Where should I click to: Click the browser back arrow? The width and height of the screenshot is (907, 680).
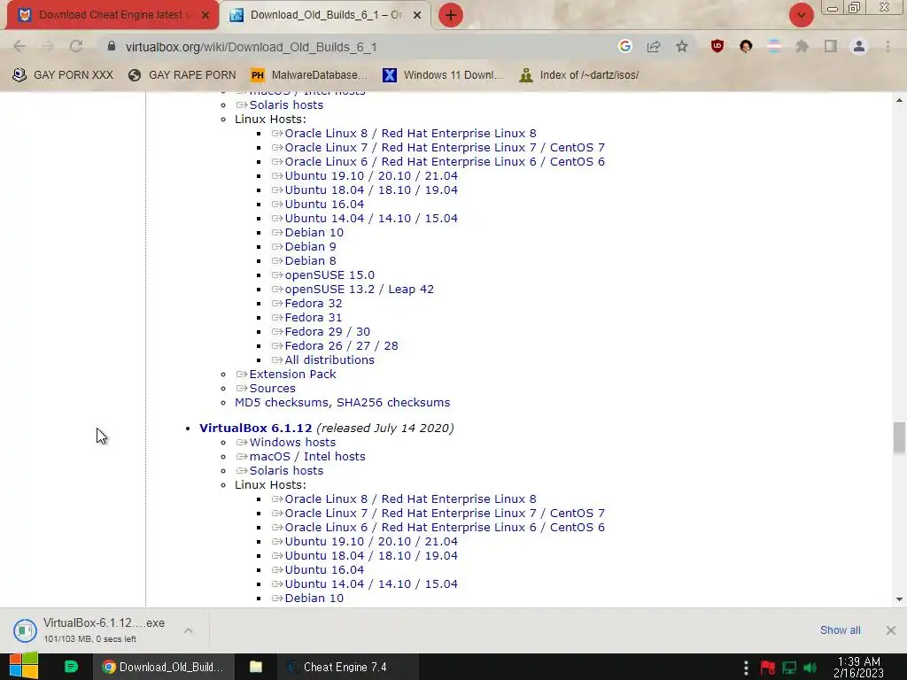[19, 47]
